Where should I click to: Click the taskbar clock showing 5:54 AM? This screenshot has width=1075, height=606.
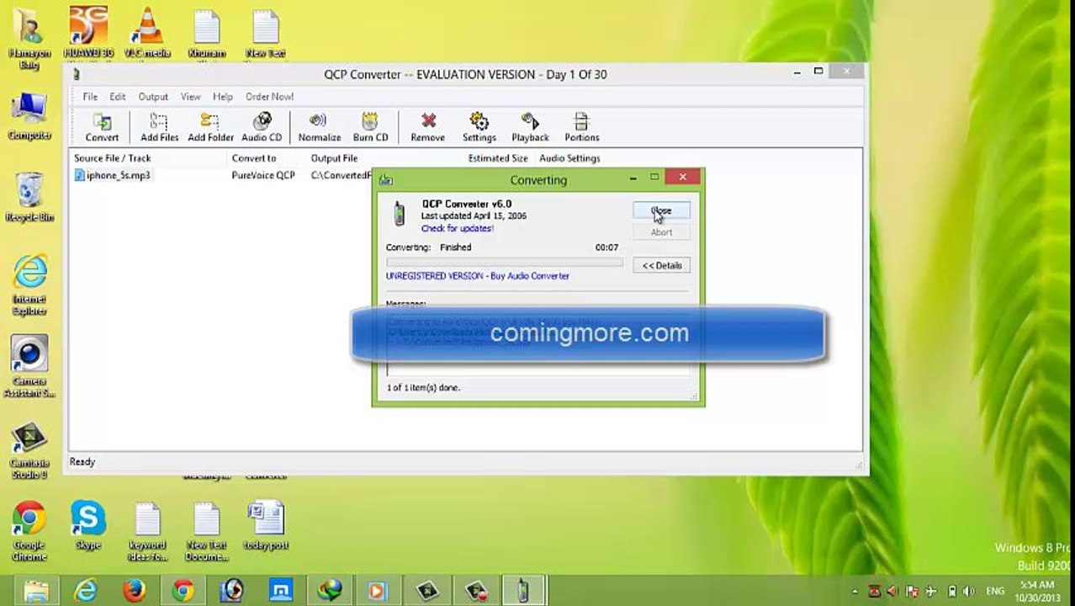[x=1037, y=591]
